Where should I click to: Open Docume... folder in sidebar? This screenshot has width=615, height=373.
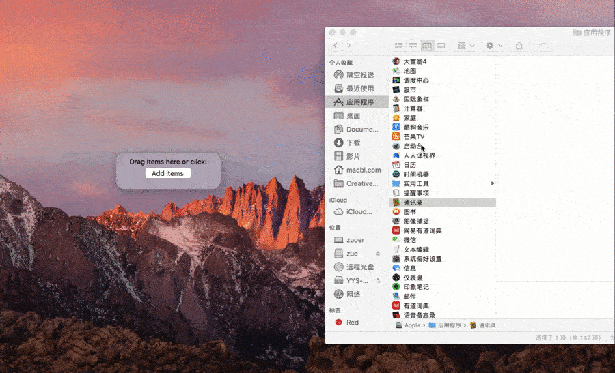click(357, 129)
